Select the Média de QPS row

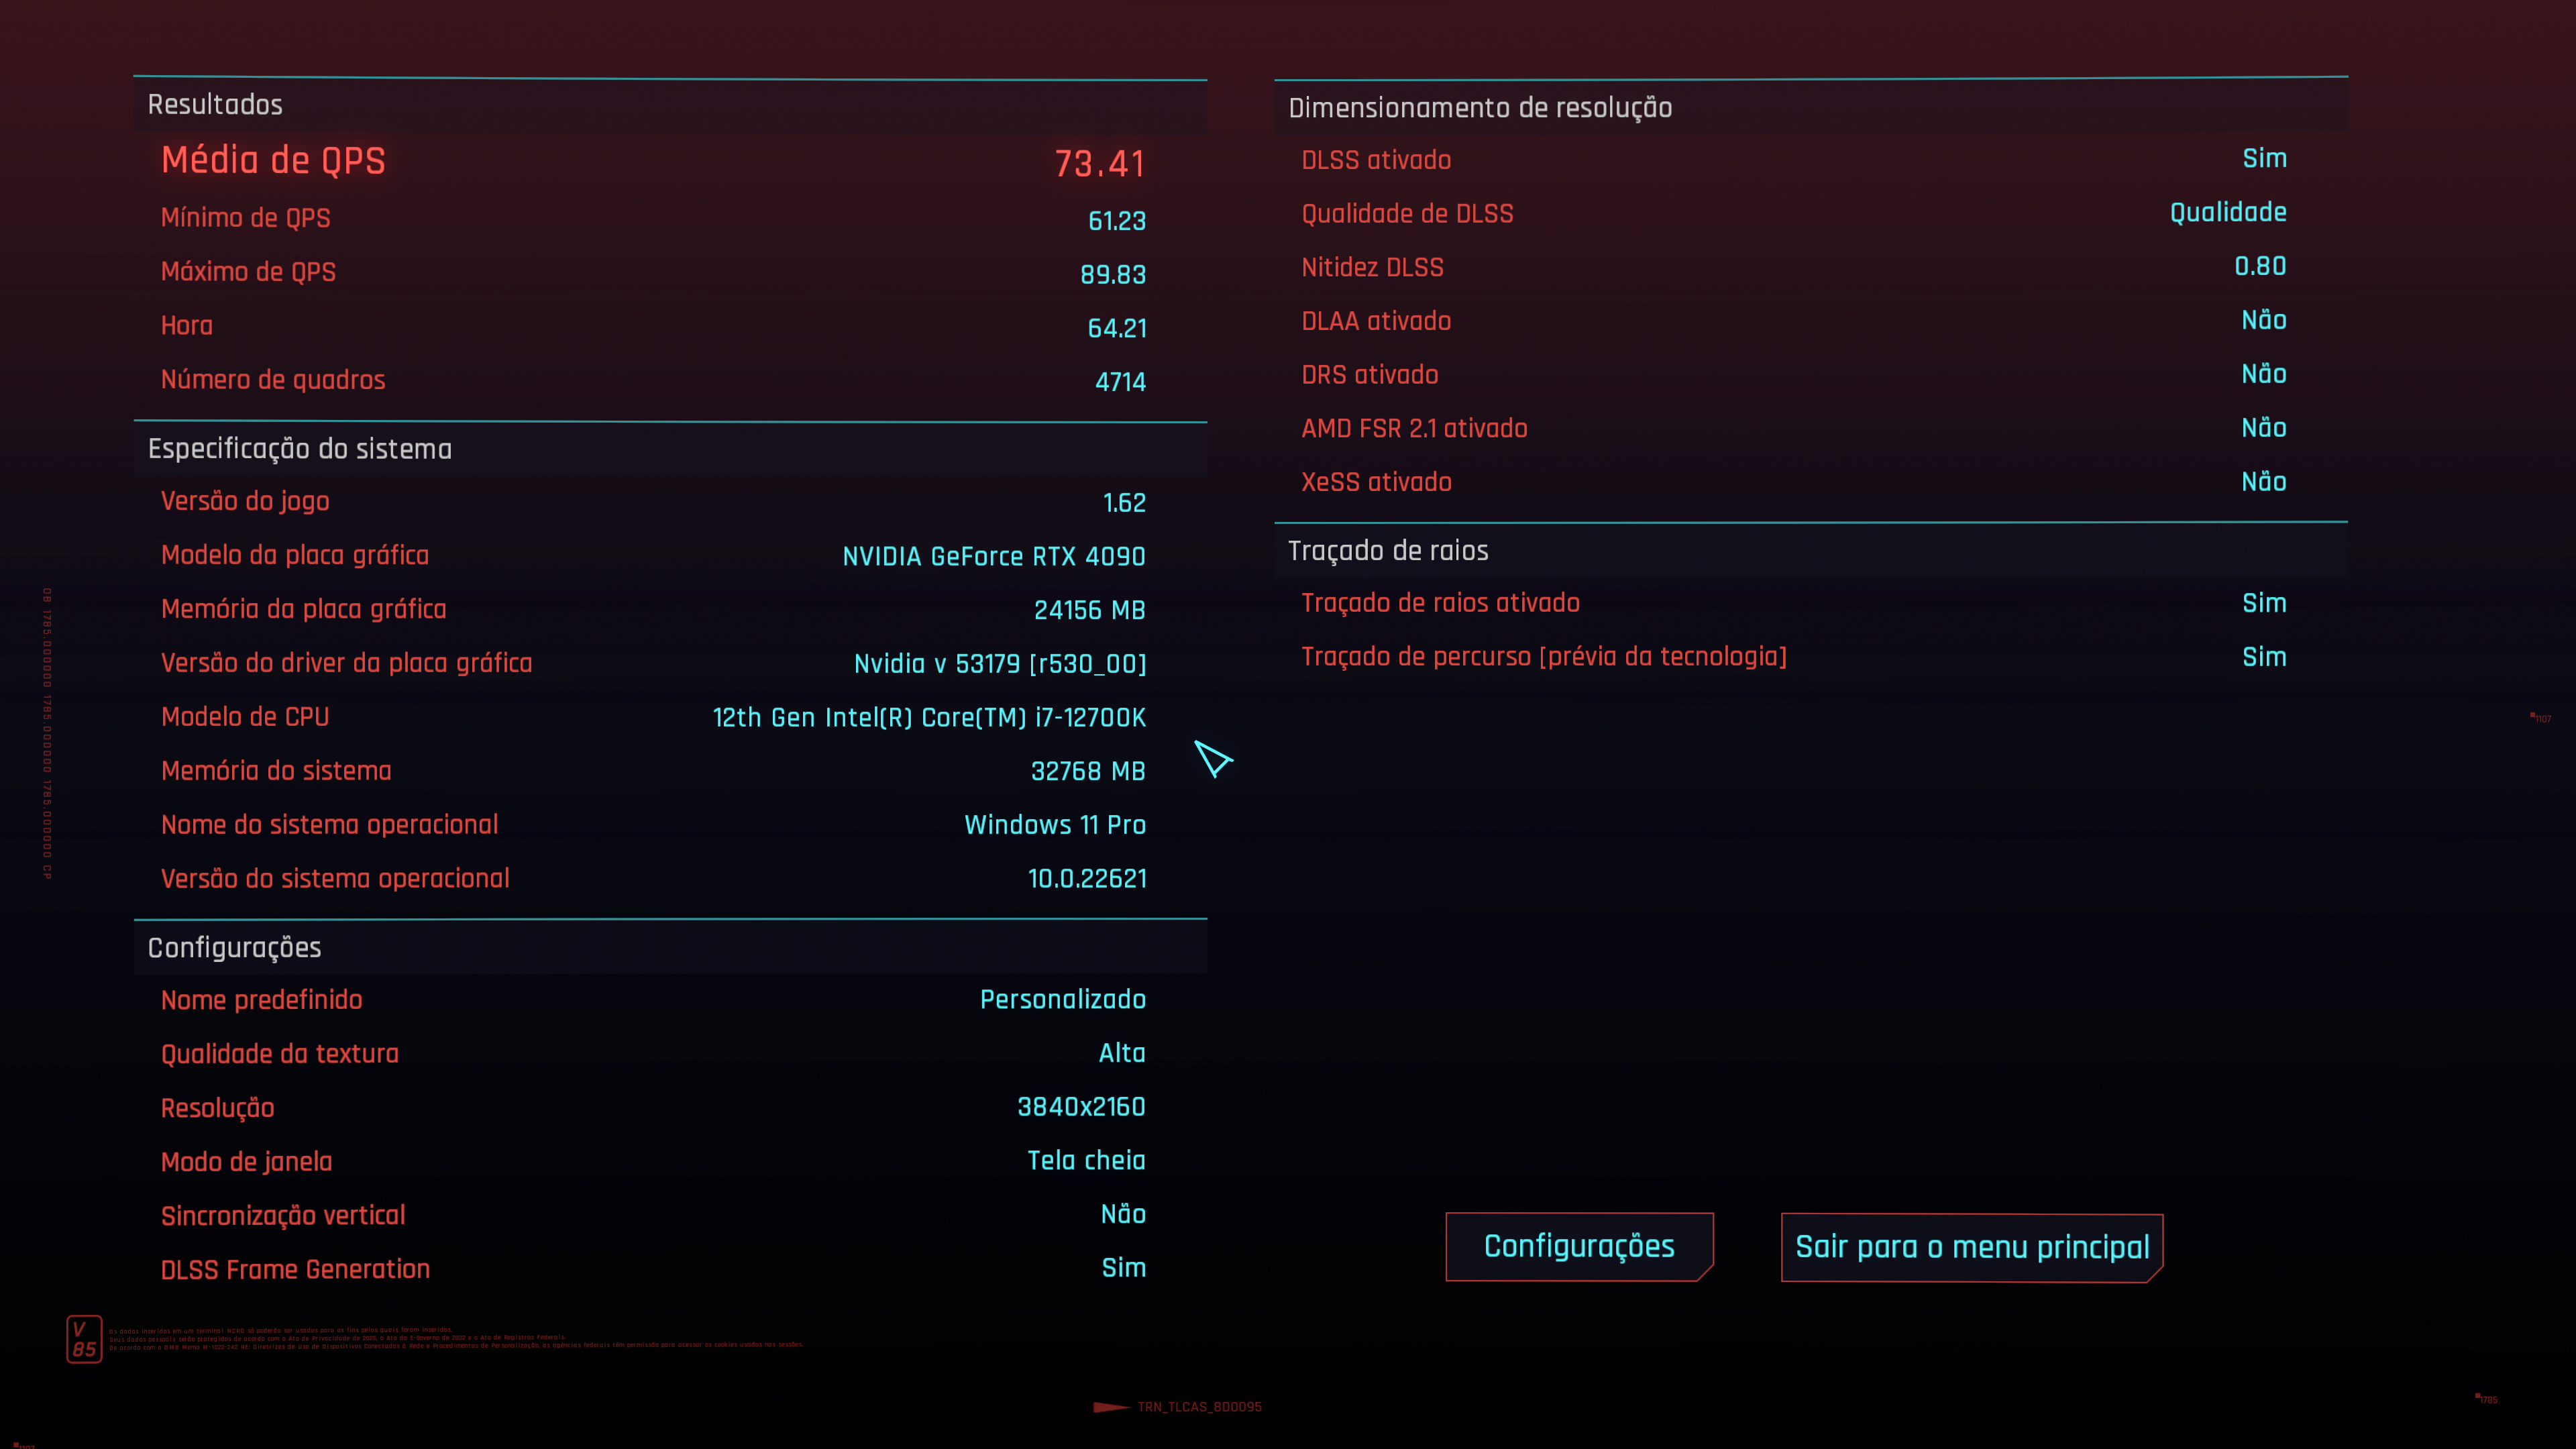click(x=653, y=161)
